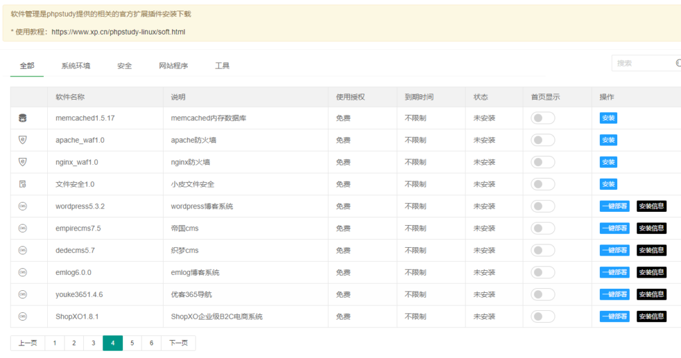View 安装信息 for empirecms7.5
681x358 pixels.
[x=652, y=228]
